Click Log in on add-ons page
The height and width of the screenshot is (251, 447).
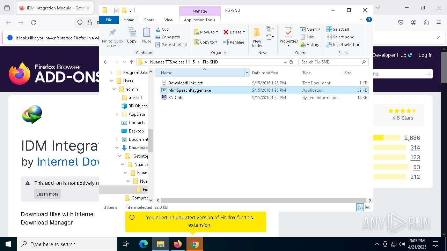[x=425, y=55]
